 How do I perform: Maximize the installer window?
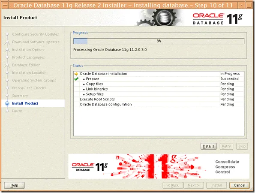click(249, 6)
